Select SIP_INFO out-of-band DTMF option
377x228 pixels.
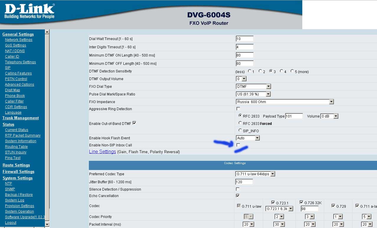coord(240,130)
